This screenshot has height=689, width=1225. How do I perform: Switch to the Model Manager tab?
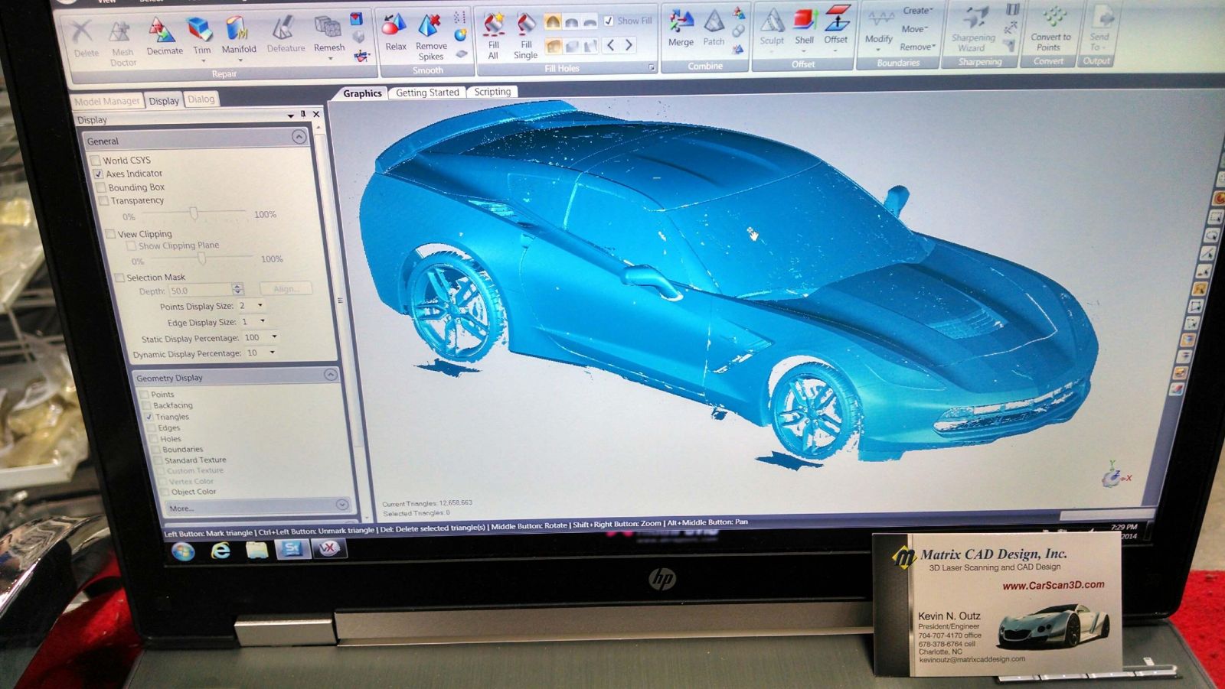point(106,101)
